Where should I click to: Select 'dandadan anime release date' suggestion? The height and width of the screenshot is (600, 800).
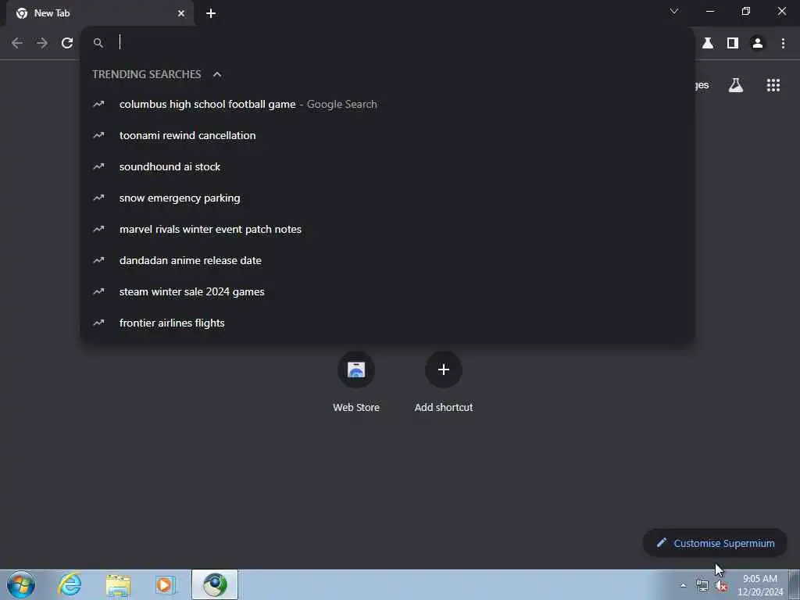click(387, 260)
